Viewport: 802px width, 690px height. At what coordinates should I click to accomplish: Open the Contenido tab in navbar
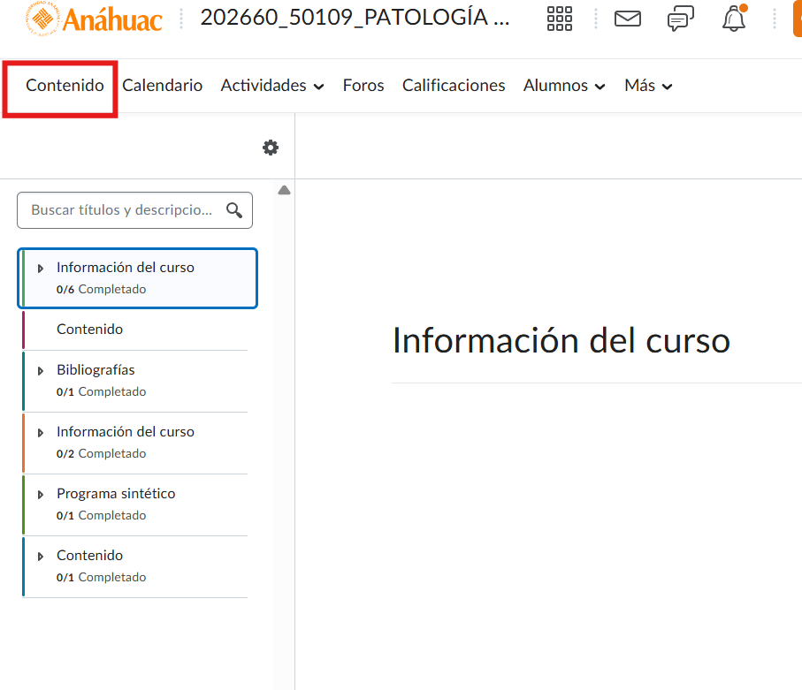(65, 86)
